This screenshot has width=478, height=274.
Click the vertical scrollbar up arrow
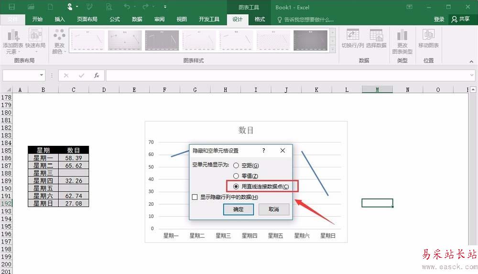click(x=473, y=90)
